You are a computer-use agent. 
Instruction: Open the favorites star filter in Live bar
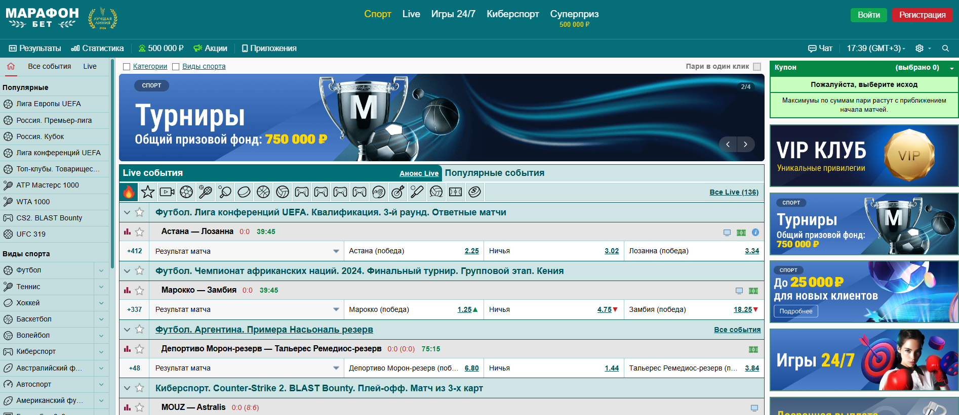click(x=148, y=192)
